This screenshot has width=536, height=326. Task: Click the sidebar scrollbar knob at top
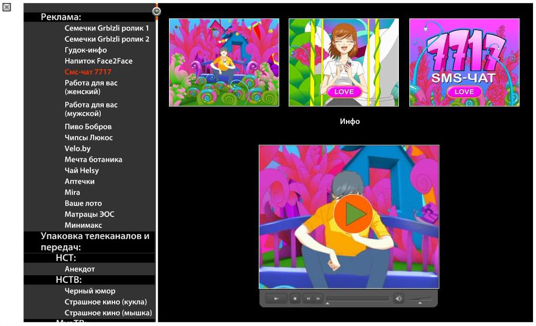click(157, 11)
